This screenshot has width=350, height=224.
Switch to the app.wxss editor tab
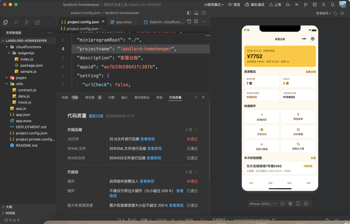(x=124, y=22)
